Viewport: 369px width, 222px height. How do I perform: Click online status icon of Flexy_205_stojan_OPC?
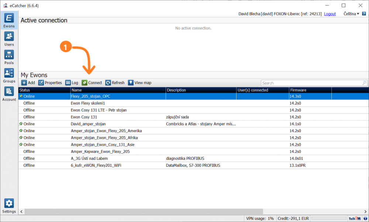pyautogui.click(x=21, y=96)
